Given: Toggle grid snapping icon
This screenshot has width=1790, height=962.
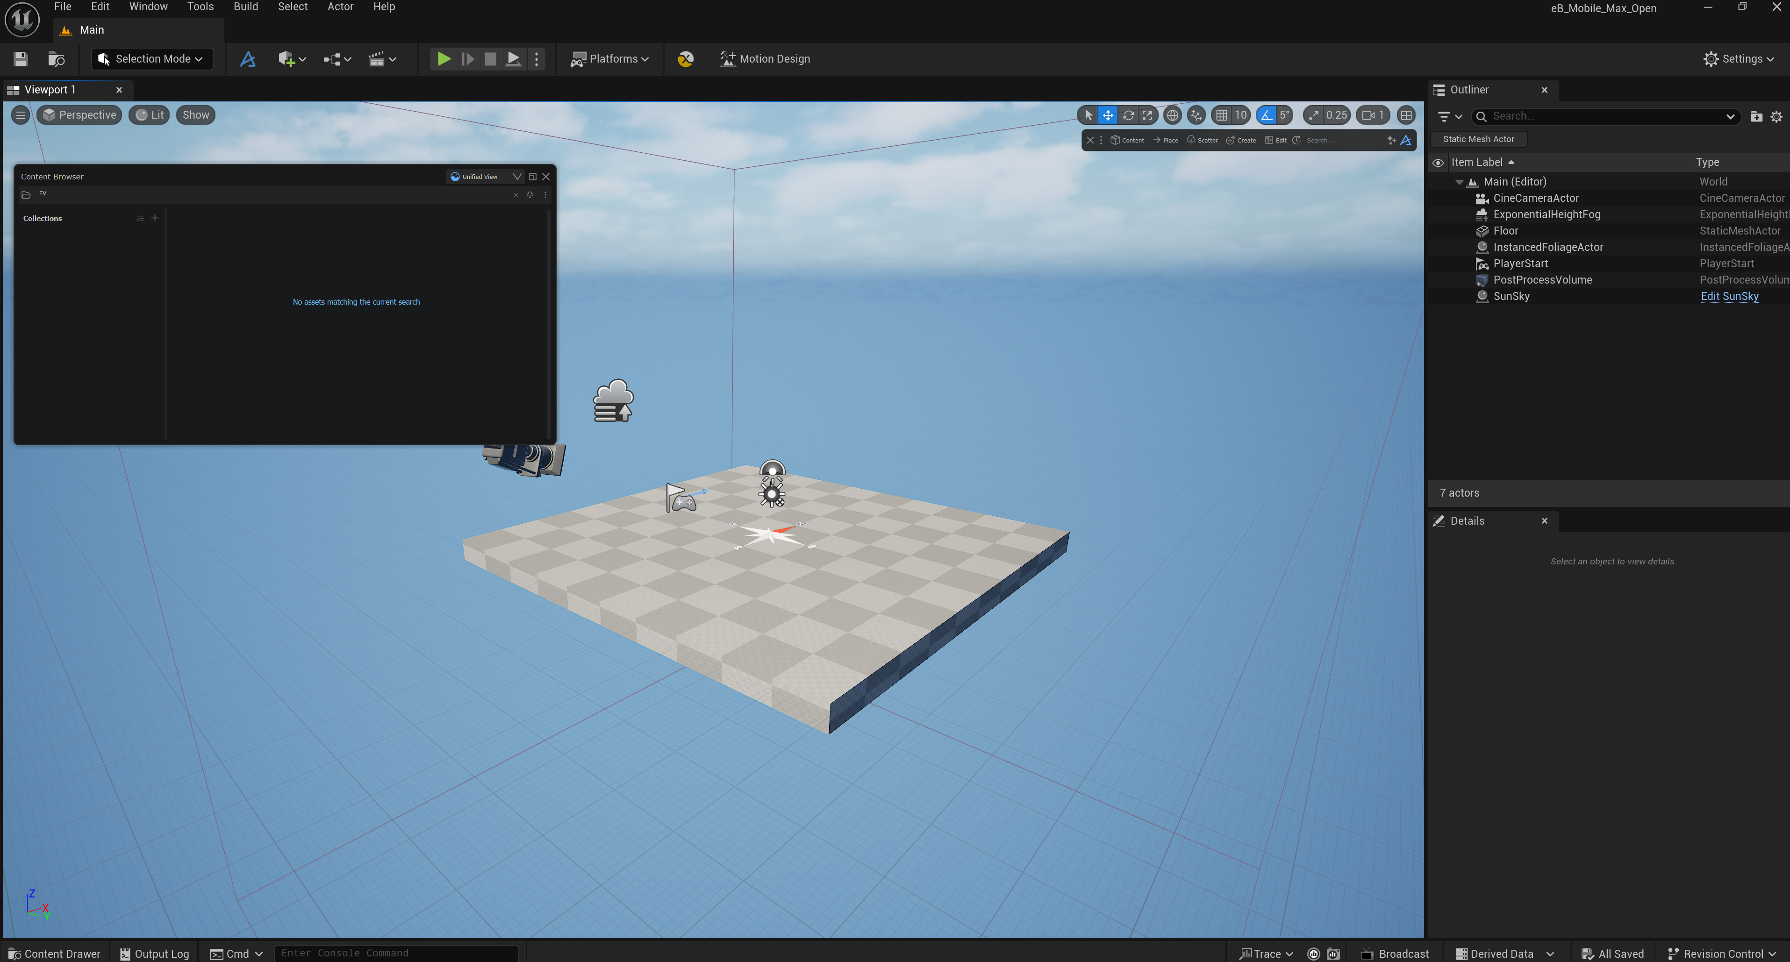Looking at the screenshot, I should 1222,115.
